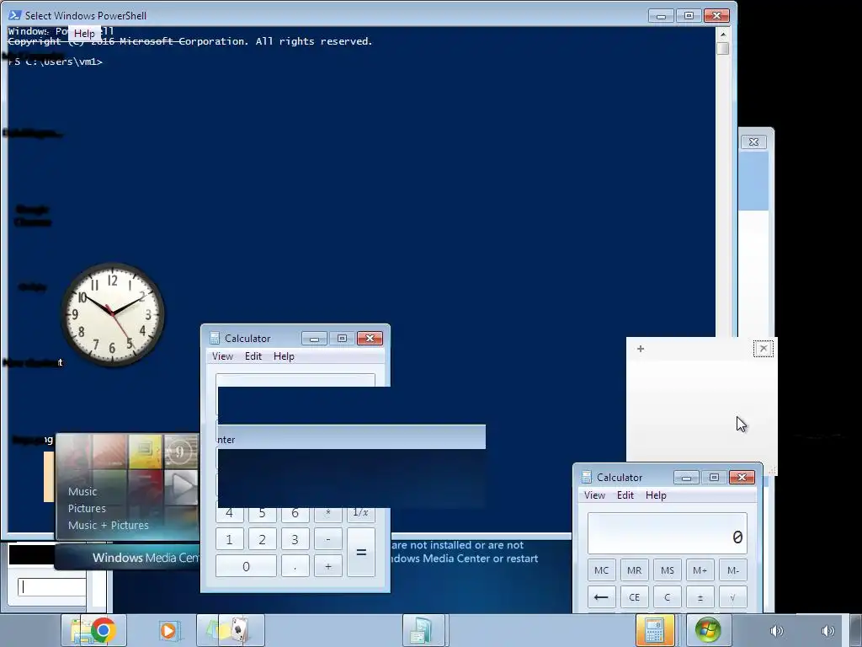Click the 3 key on the Calculator
This screenshot has width=862, height=647.
[295, 540]
